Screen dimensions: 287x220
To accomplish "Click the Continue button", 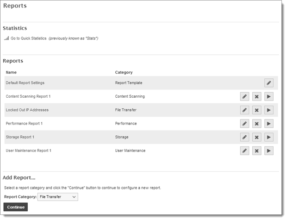I will point(16,207).
